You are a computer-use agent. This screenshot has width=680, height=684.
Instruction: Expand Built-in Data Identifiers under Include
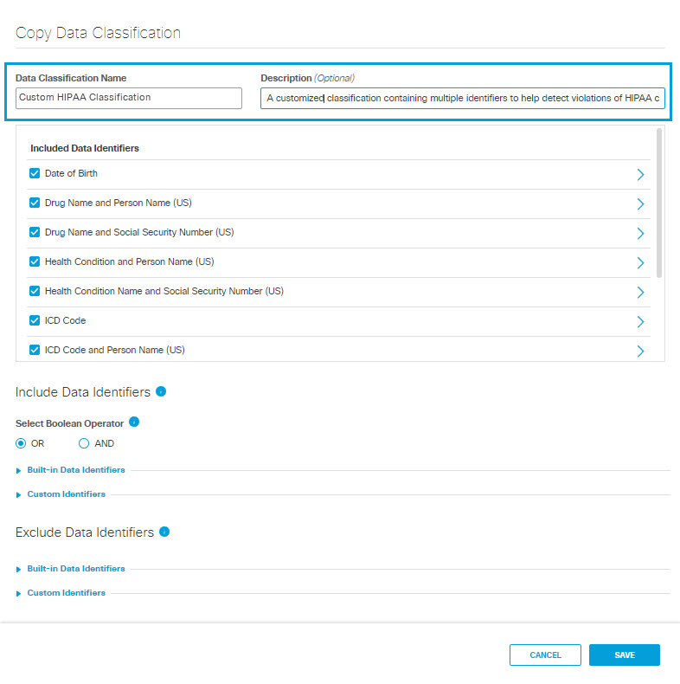click(x=76, y=470)
